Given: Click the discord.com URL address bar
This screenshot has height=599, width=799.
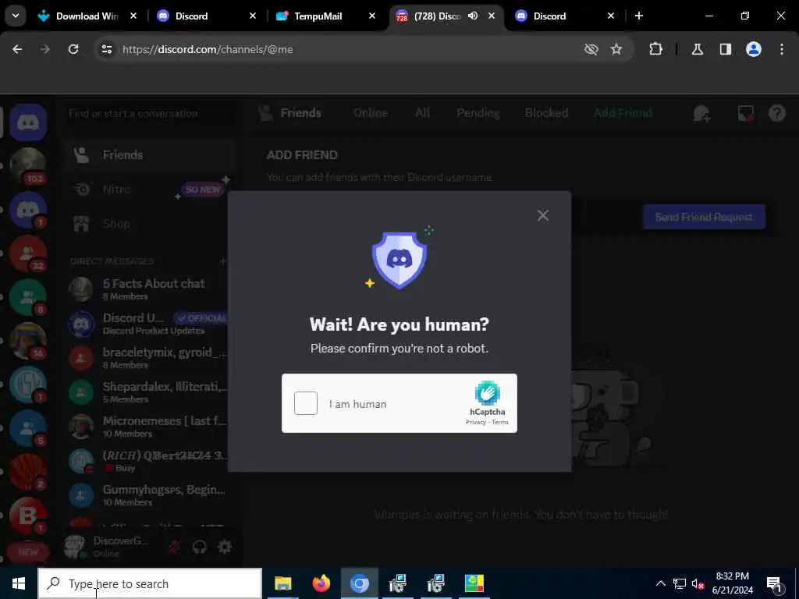Looking at the screenshot, I should click(208, 49).
